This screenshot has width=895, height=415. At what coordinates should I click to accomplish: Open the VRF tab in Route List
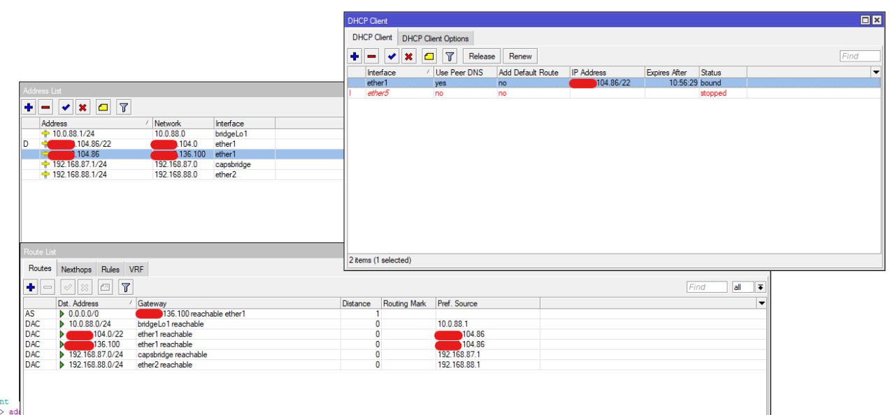(136, 270)
